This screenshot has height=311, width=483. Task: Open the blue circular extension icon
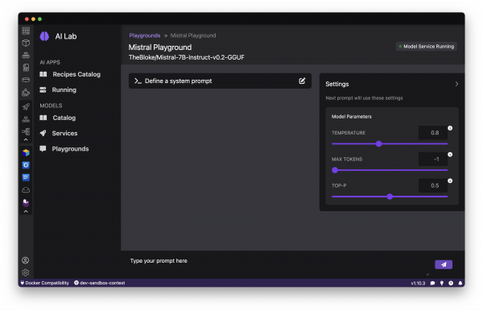click(x=26, y=165)
